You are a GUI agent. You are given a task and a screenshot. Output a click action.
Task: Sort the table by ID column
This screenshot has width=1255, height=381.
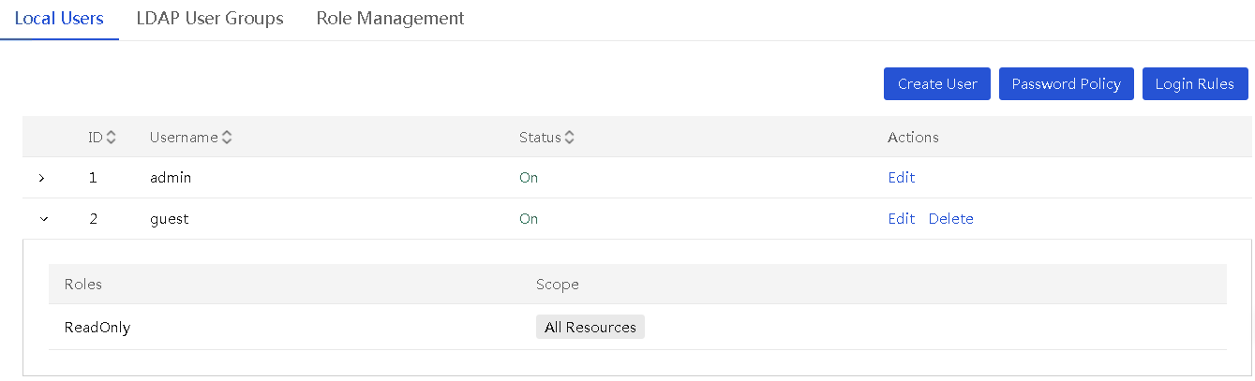(x=112, y=138)
